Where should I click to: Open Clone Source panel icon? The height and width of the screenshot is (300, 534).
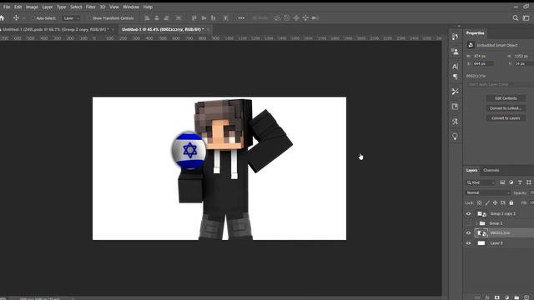click(x=455, y=52)
